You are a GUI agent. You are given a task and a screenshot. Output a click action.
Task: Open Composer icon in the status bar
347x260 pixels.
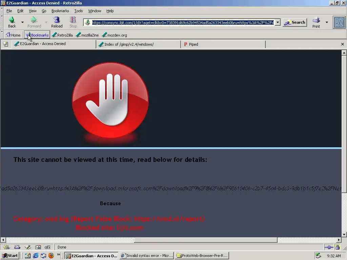28,247
